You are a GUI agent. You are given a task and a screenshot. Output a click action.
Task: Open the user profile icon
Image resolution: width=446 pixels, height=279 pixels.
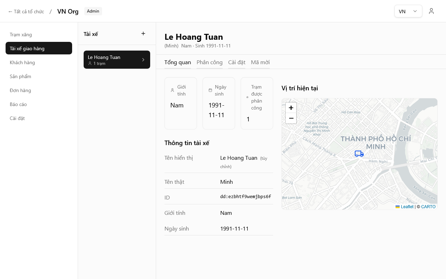click(x=431, y=11)
